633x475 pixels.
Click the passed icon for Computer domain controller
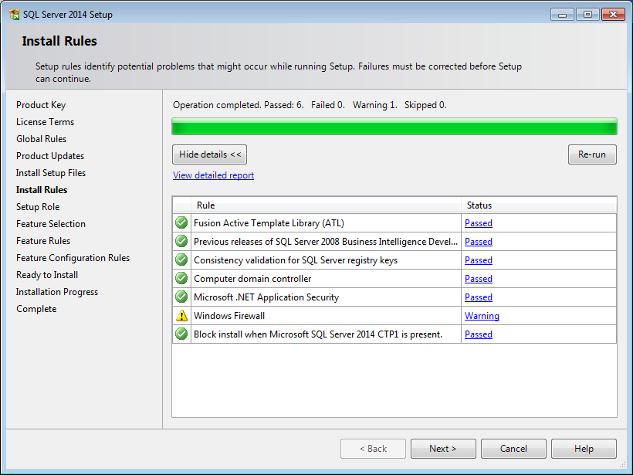point(181,278)
